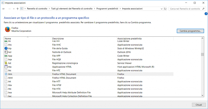Click the Imposta associazioni breadcrumb
The height and width of the screenshot is (109, 208).
132,9
